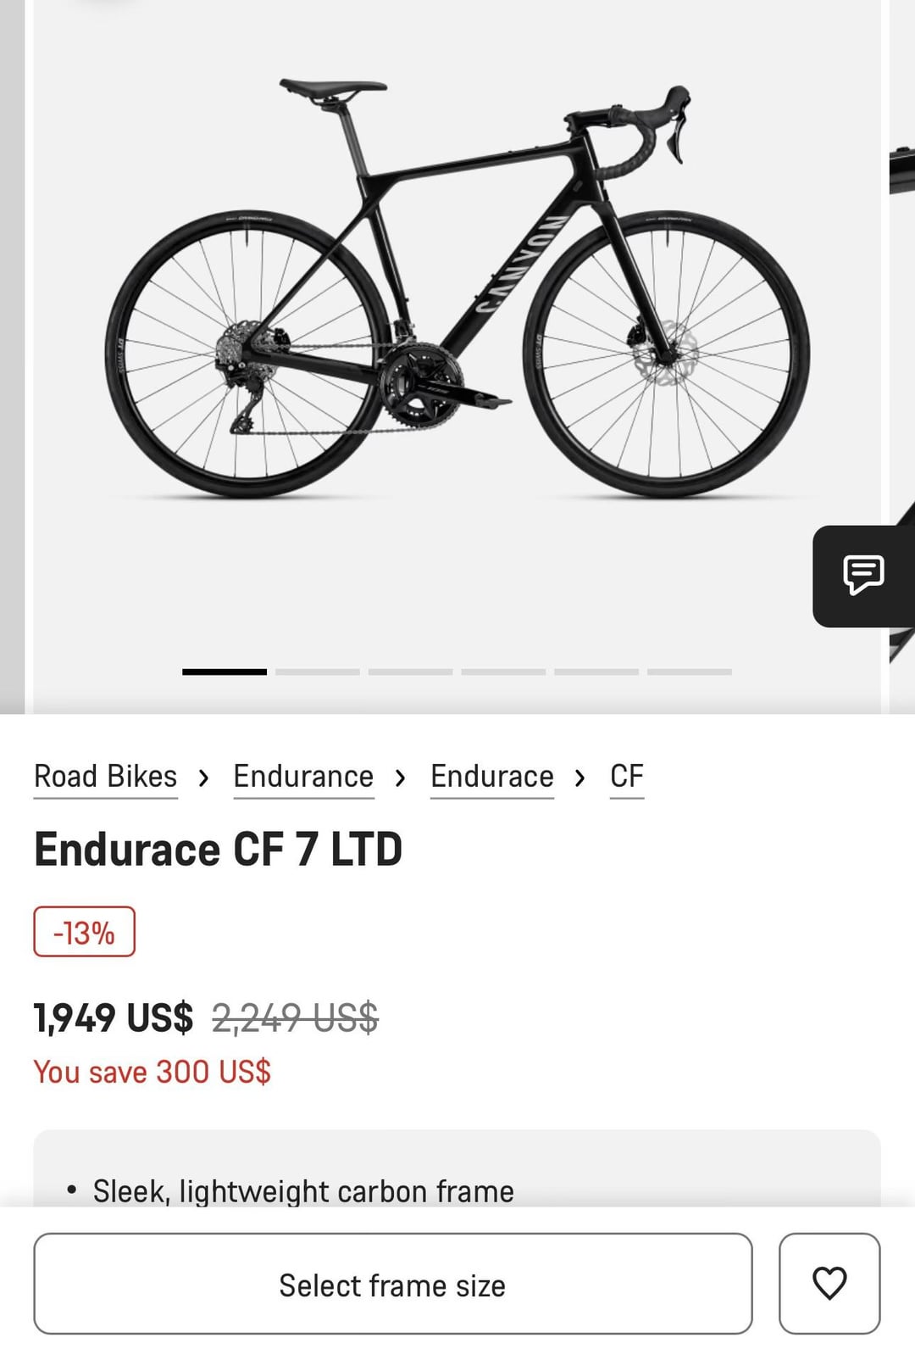The width and height of the screenshot is (915, 1349).
Task: Open the Select frame size selector
Action: [392, 1283]
